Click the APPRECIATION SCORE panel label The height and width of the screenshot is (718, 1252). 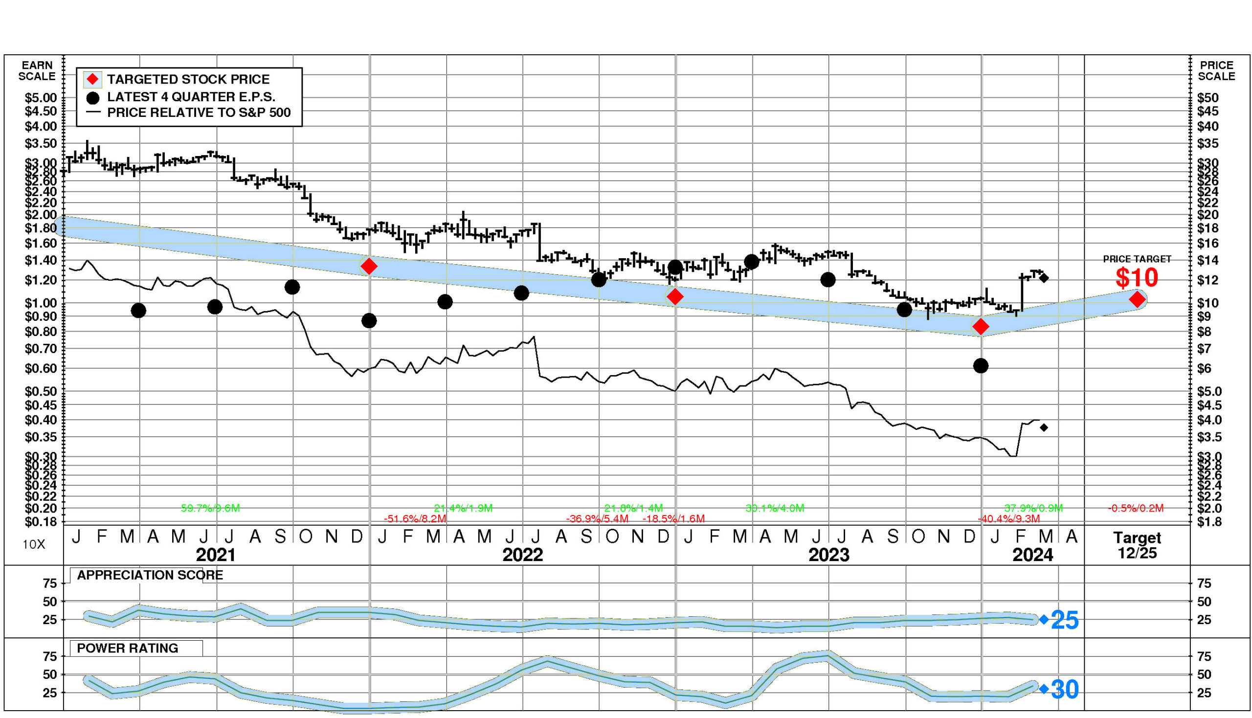coord(150,575)
